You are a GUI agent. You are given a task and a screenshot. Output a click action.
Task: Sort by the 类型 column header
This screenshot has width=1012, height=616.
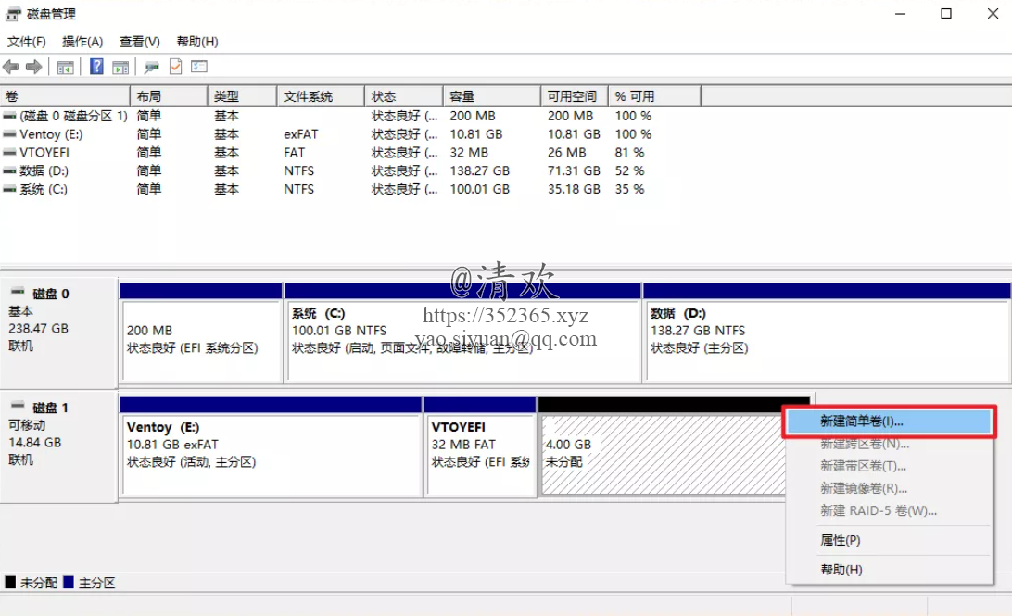click(x=242, y=96)
